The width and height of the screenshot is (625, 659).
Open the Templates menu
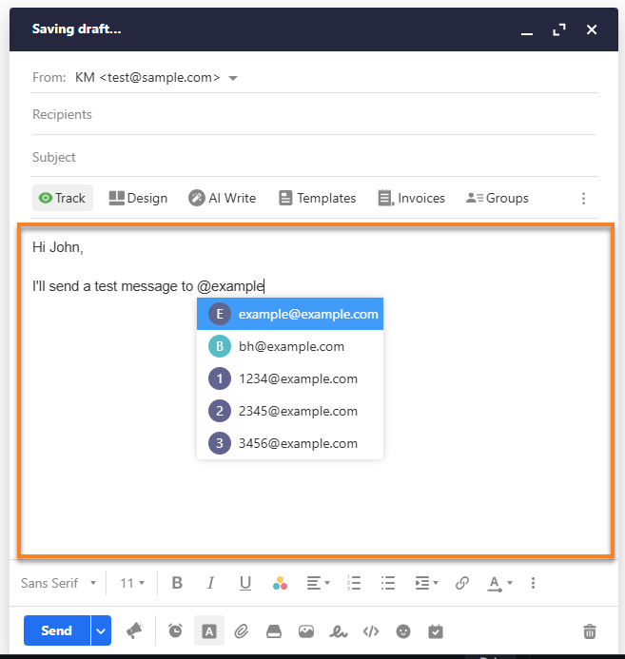318,198
